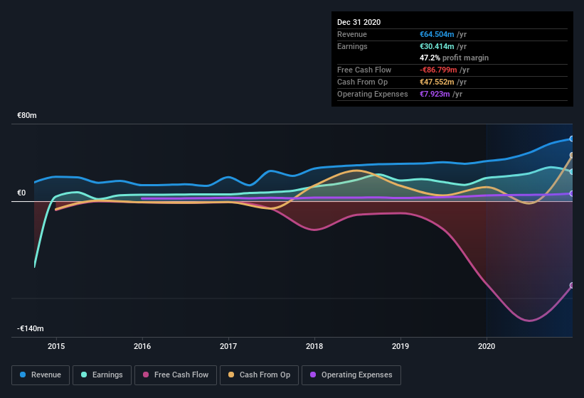
Task: Click the Cash From Op label in tooltip
Action: 362,82
